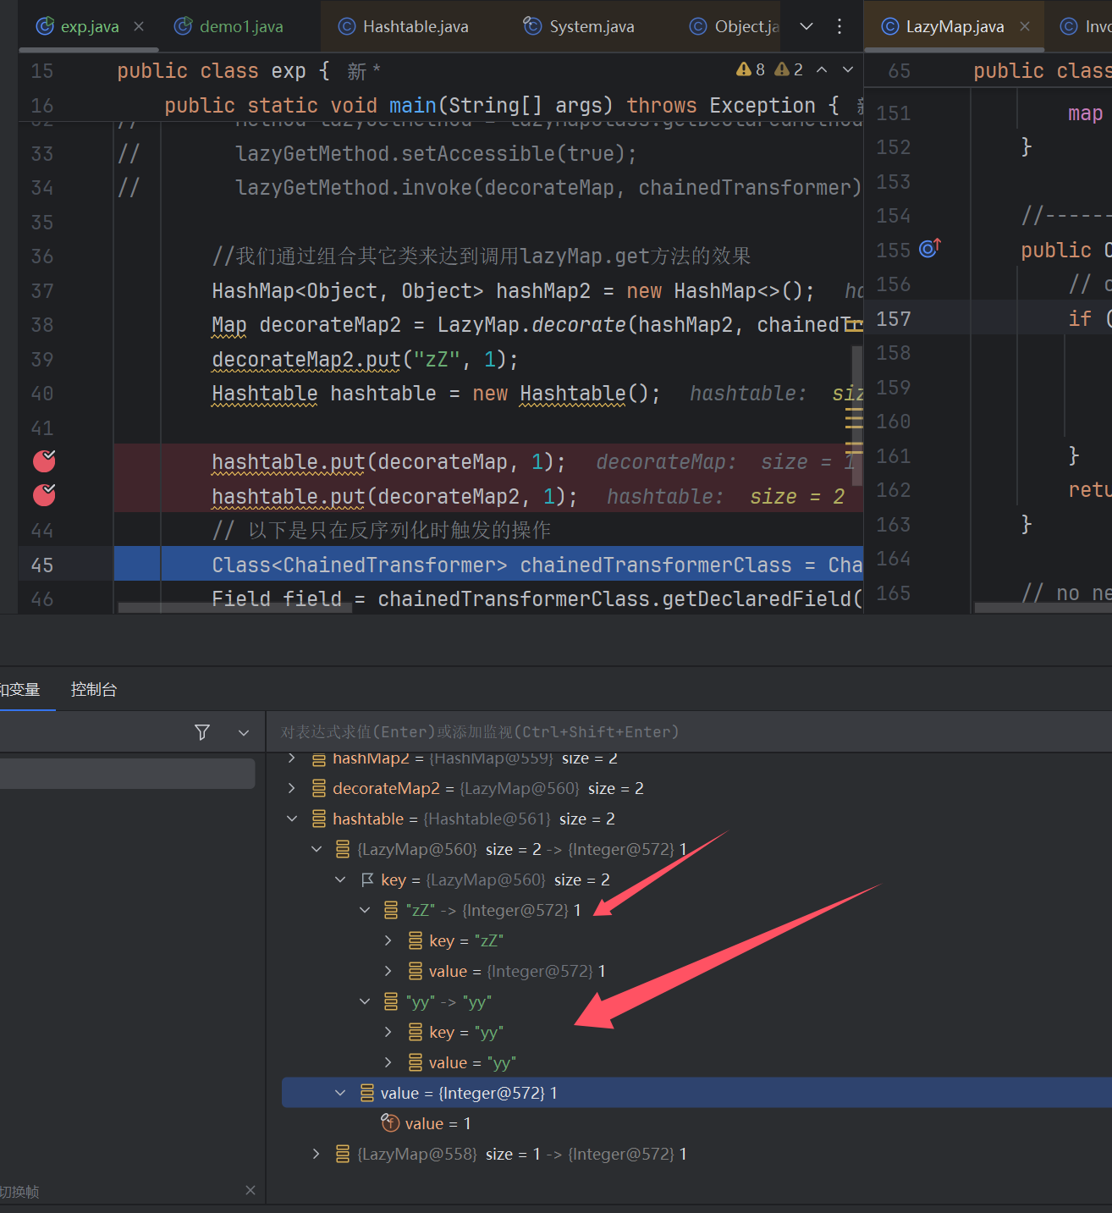Click the list icon next to hashtable variable
This screenshot has width=1112, height=1213.
(x=319, y=819)
